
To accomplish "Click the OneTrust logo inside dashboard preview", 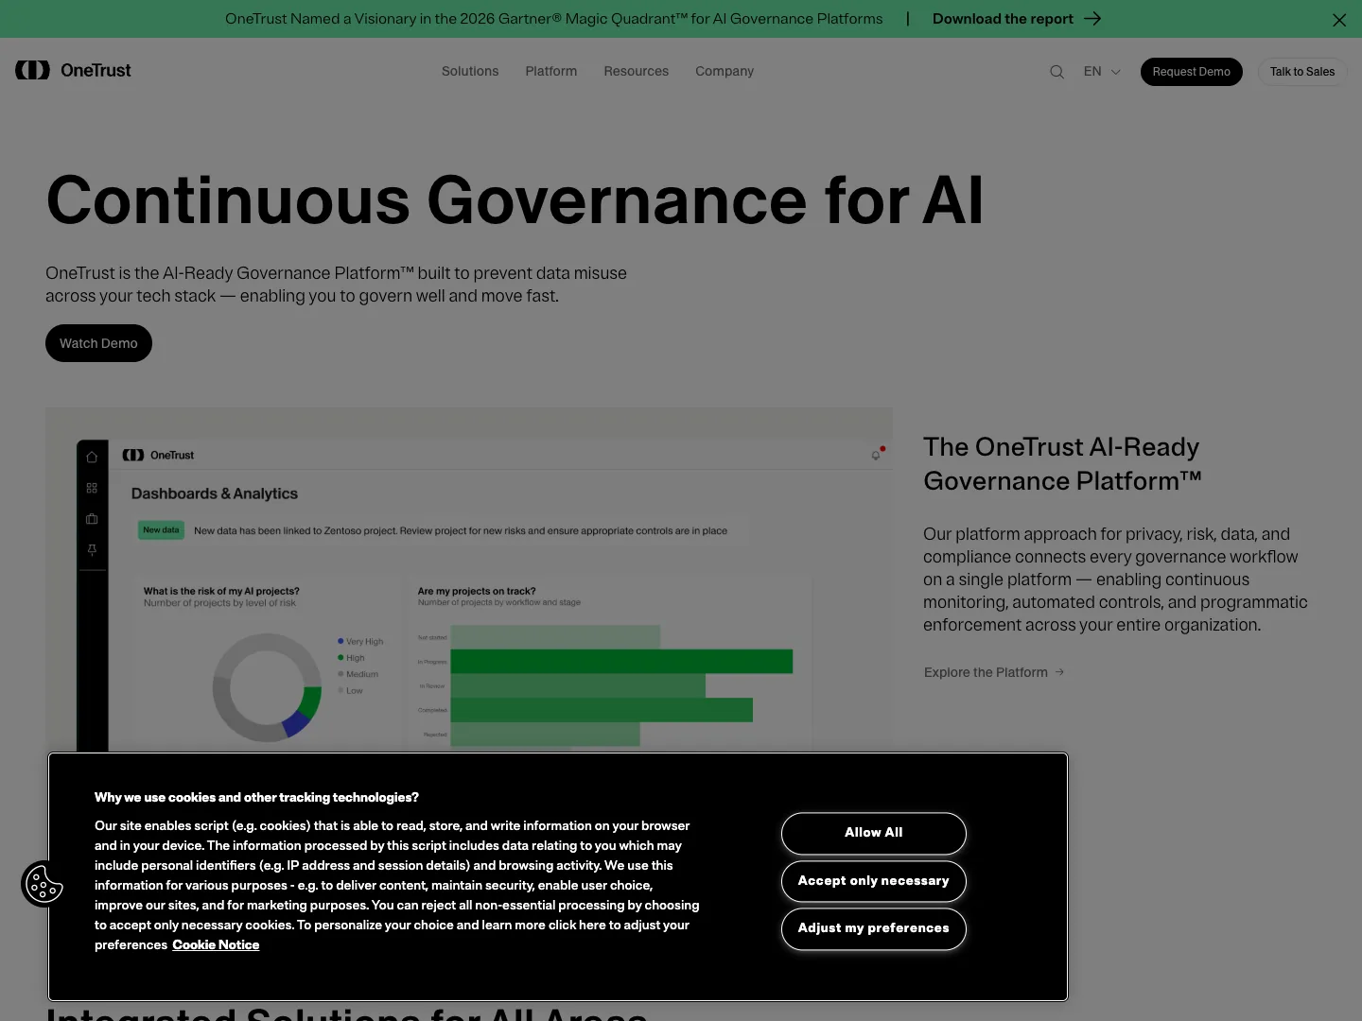I will click(x=158, y=455).
